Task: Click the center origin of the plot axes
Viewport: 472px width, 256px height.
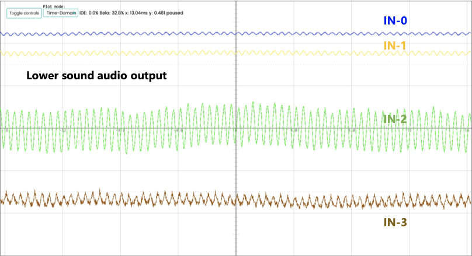Action: 235,128
